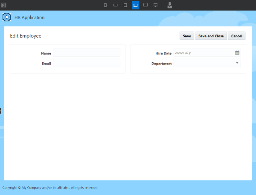Click the Department label
The height and width of the screenshot is (195, 256).
161,64
